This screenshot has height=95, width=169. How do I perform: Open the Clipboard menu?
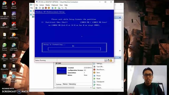click(55, 5)
